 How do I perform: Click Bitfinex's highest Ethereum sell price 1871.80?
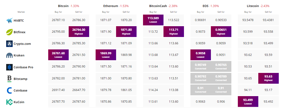126,32
